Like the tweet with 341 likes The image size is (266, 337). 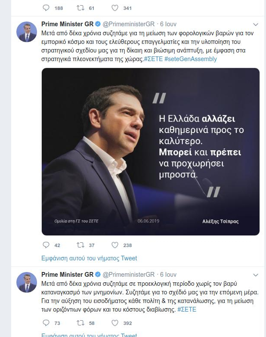[115, 8]
